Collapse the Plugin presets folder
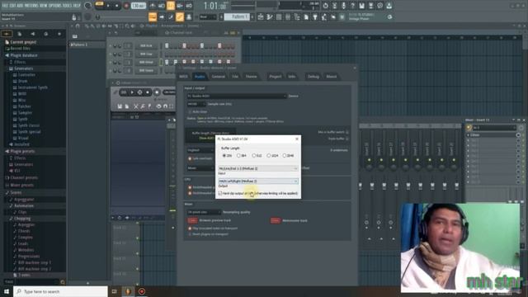528x297 pixels. [x=22, y=152]
